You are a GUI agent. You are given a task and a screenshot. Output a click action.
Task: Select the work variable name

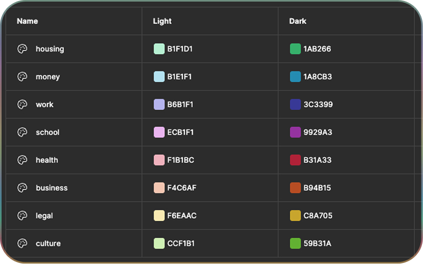coord(45,104)
